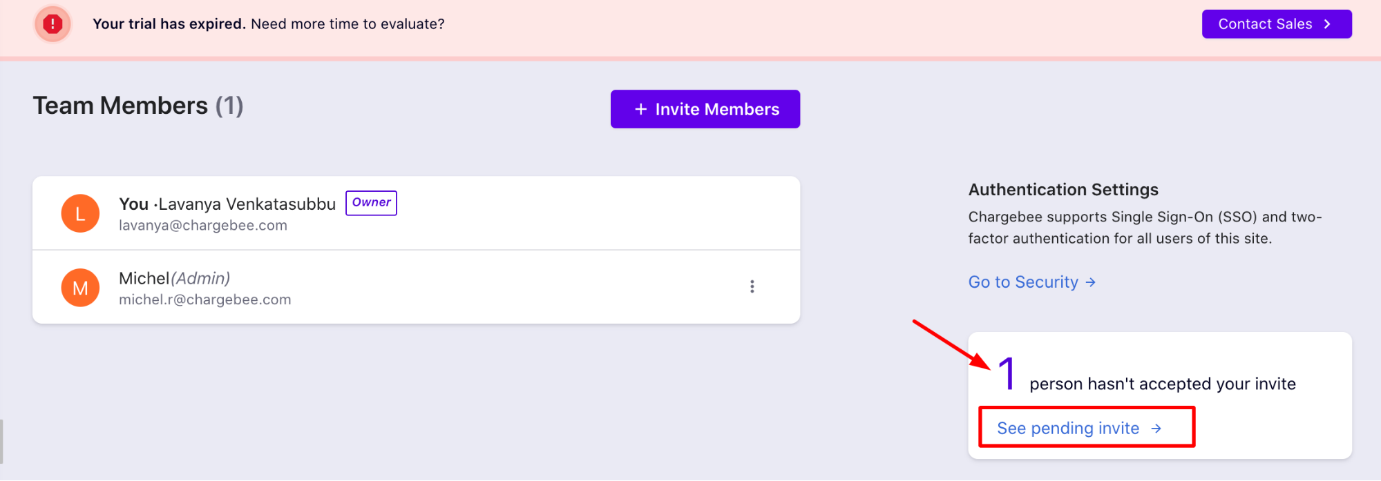Click the pending invite count number 1
The image size is (1381, 481).
[1007, 373]
